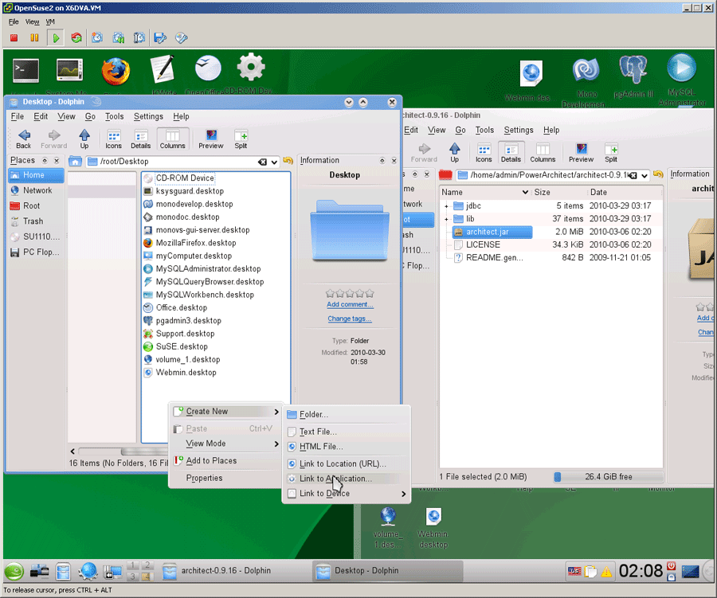
Task: Open location dropdown for /root/Desktop path
Action: point(274,162)
